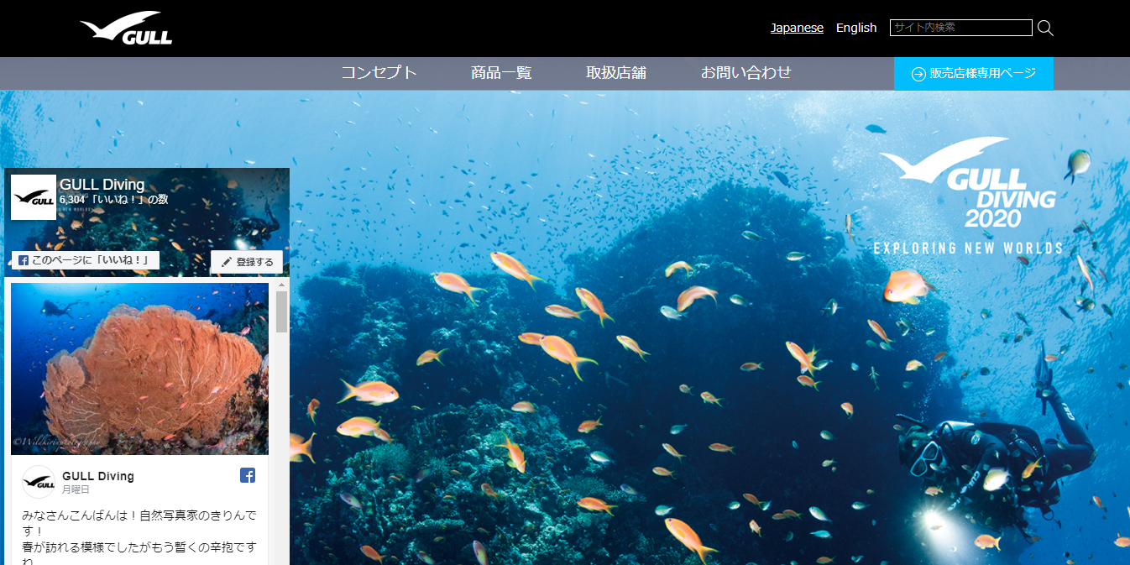Screen dimensions: 1130x565
Task: Click the 6,304「いいね!」の数 text
Action: click(x=114, y=200)
